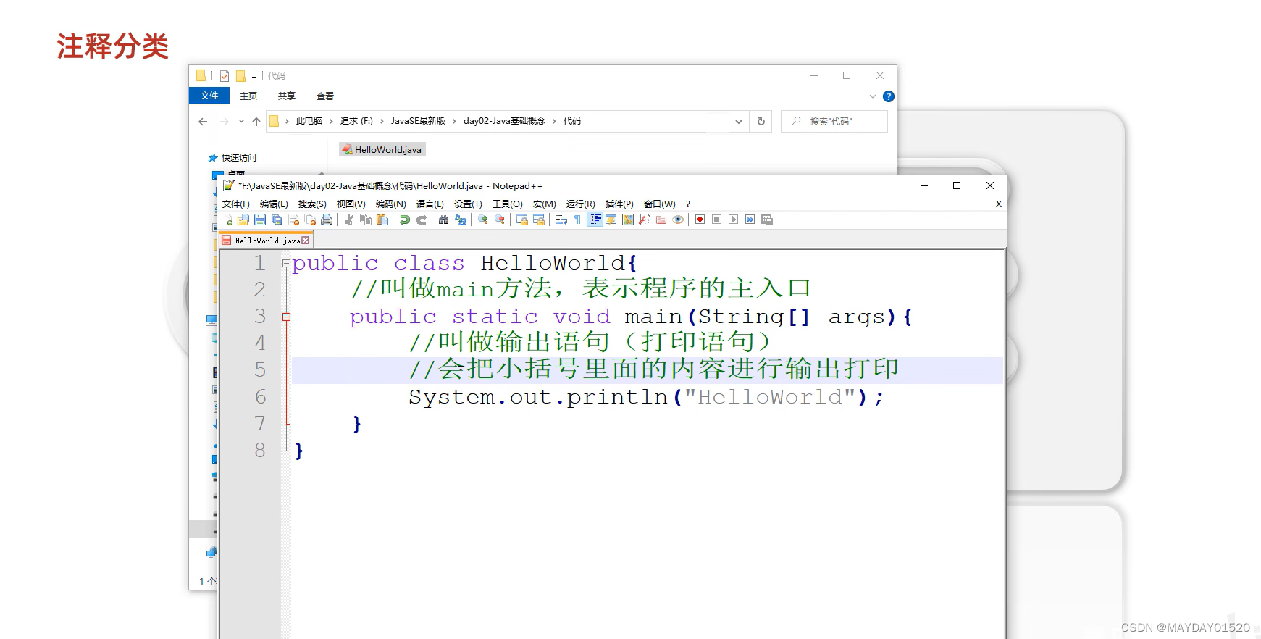
Task: Collapse the class fold marker on line 1
Action: 286,264
